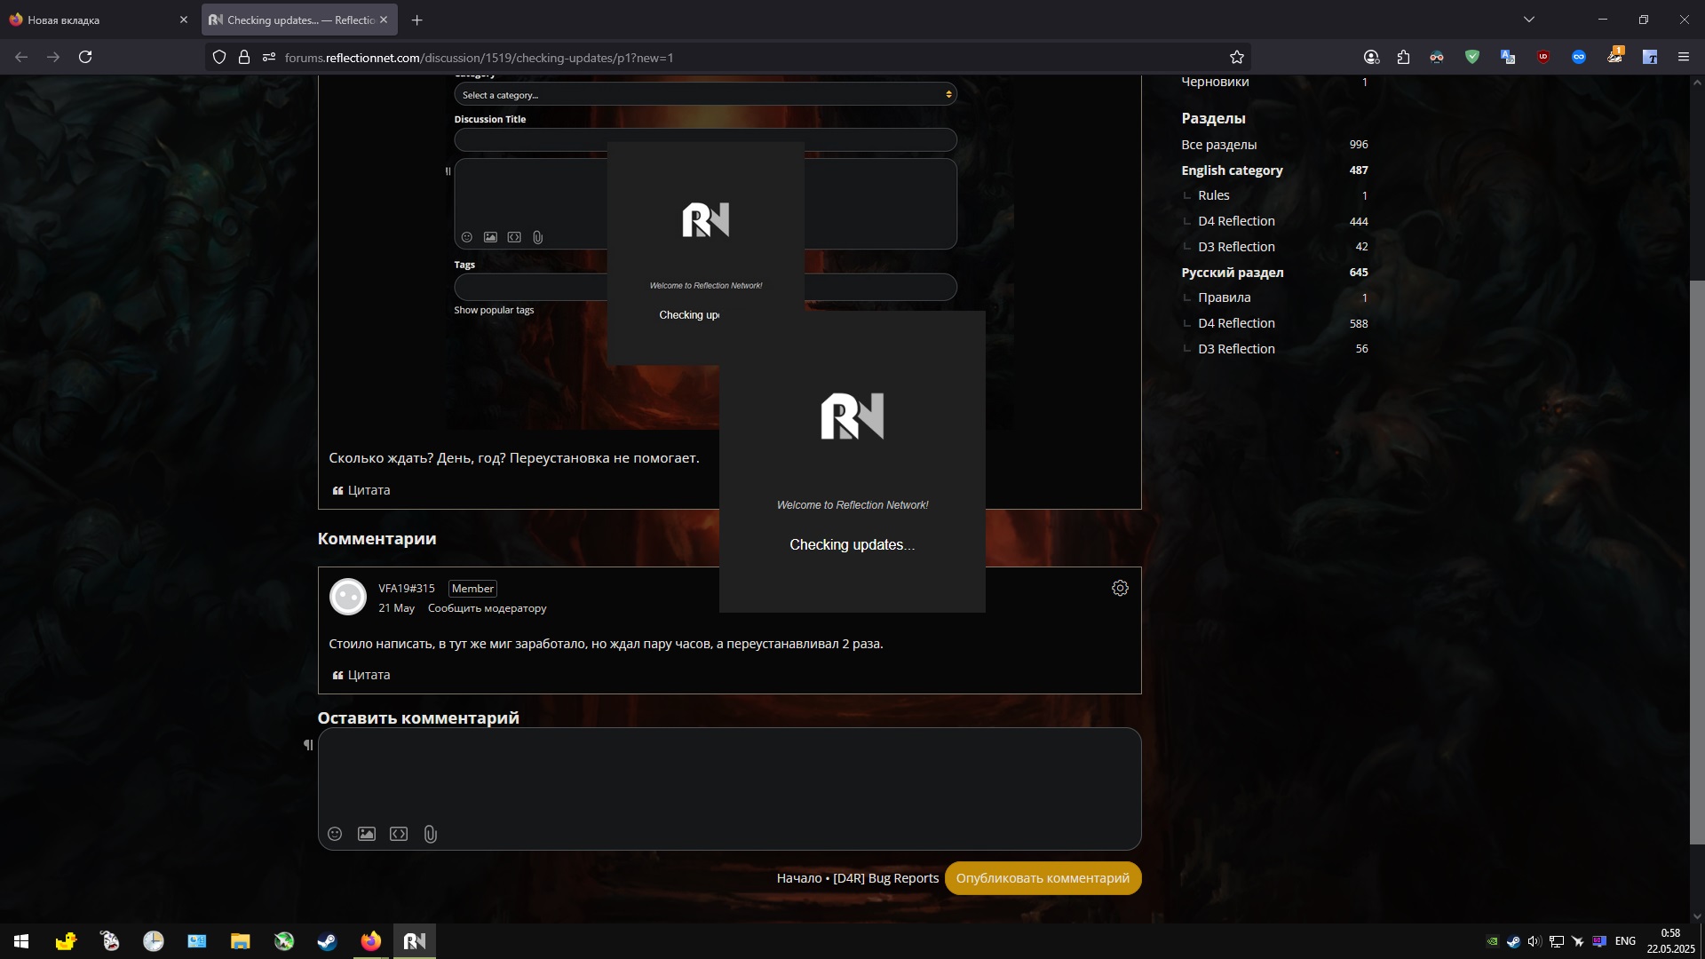Open Rules under English category
1705x959 pixels.
(x=1213, y=195)
